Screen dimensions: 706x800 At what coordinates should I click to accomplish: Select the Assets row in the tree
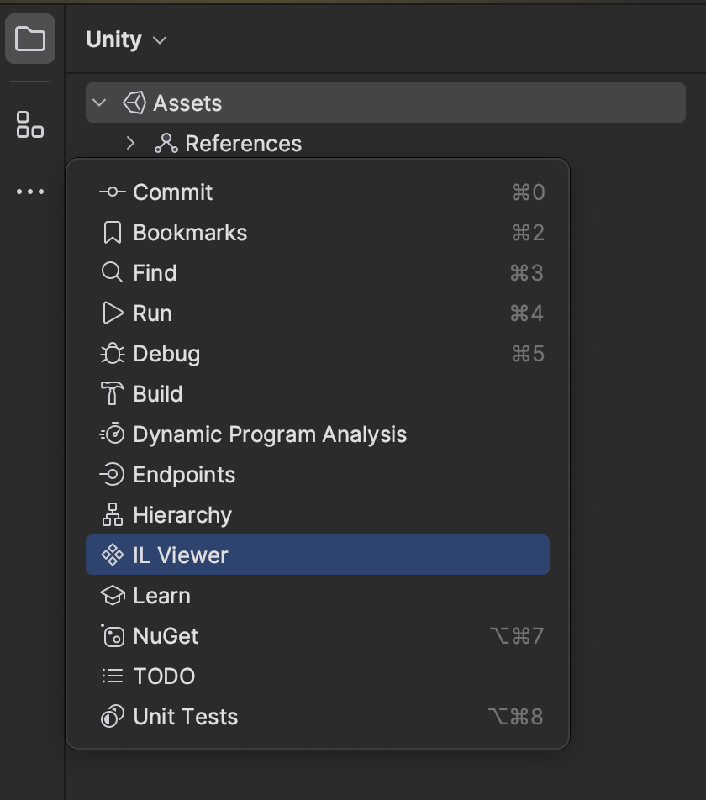pyautogui.click(x=386, y=103)
